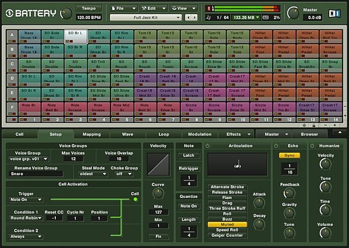Enable the Note Latch button
Image resolution: width=349 pixels, height=248 pixels.
188,155
